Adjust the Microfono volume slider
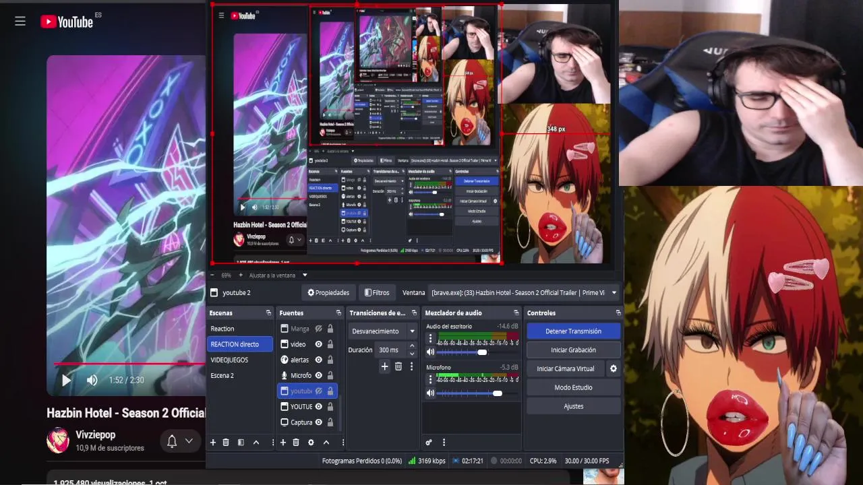 [x=478, y=393]
